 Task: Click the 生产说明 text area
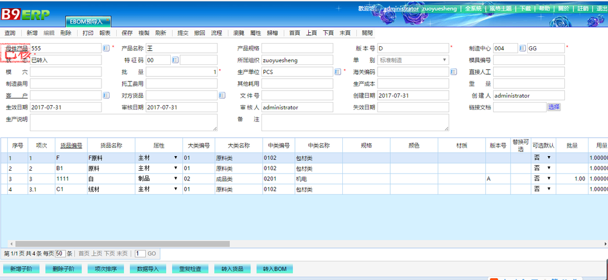[123, 122]
